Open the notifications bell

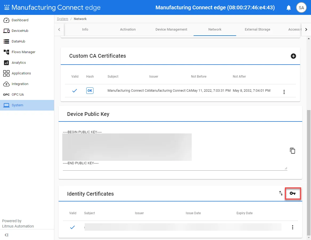(289, 8)
